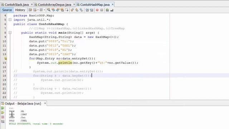
Task: Click the Toggle Bookmark icon
Action: point(81,10)
